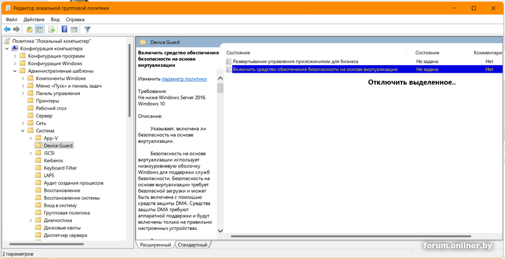Sort by the second Состояние column header
Screen dimensions: 505x259
coord(427,52)
